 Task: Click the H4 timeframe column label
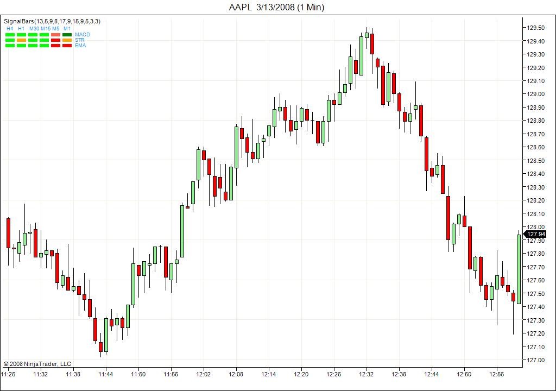pyautogui.click(x=10, y=28)
